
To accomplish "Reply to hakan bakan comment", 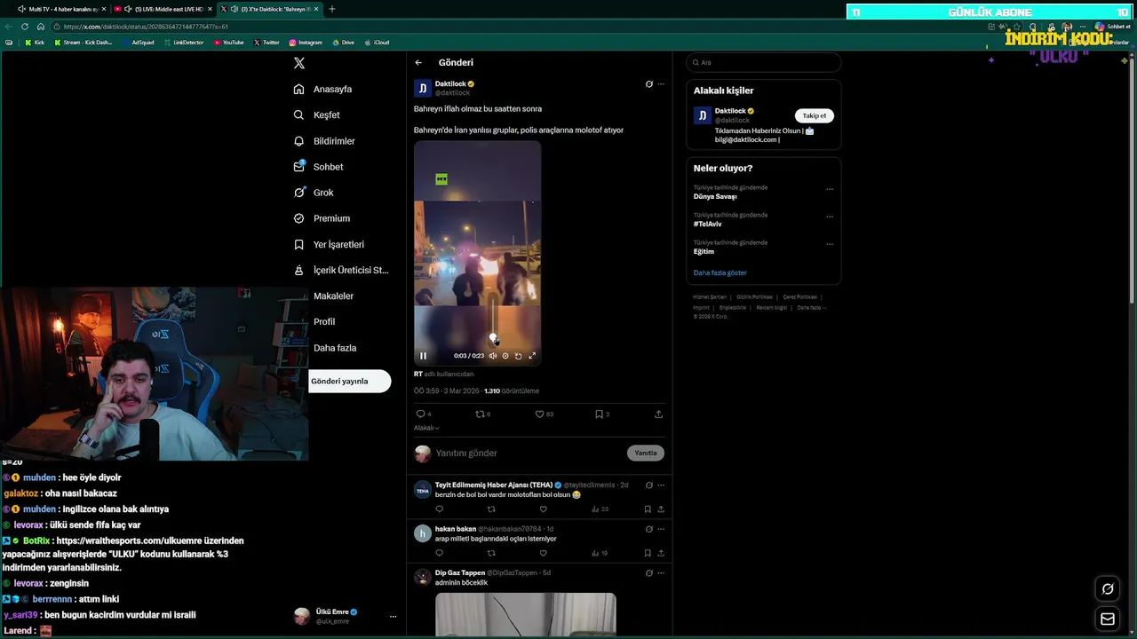I will click(439, 553).
